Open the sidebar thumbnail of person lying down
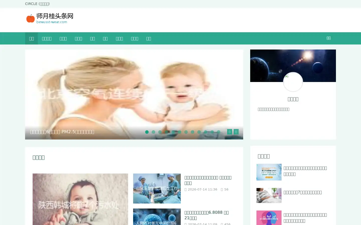Viewport: 361px width, 225px height. (x=269, y=195)
